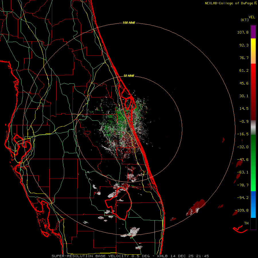The image size is (258, 258).
Task: Select the -0.9 scale value
Action: [x=244, y=122]
